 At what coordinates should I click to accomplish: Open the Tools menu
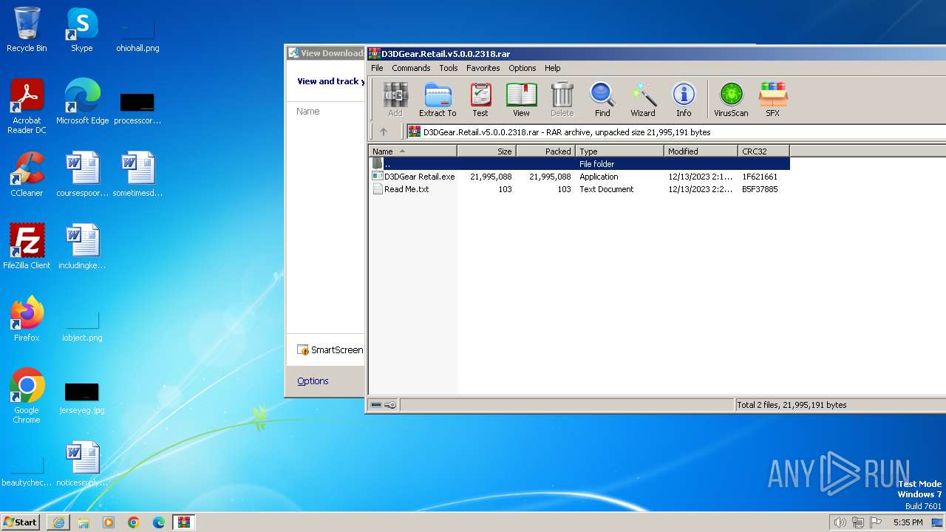click(x=449, y=68)
